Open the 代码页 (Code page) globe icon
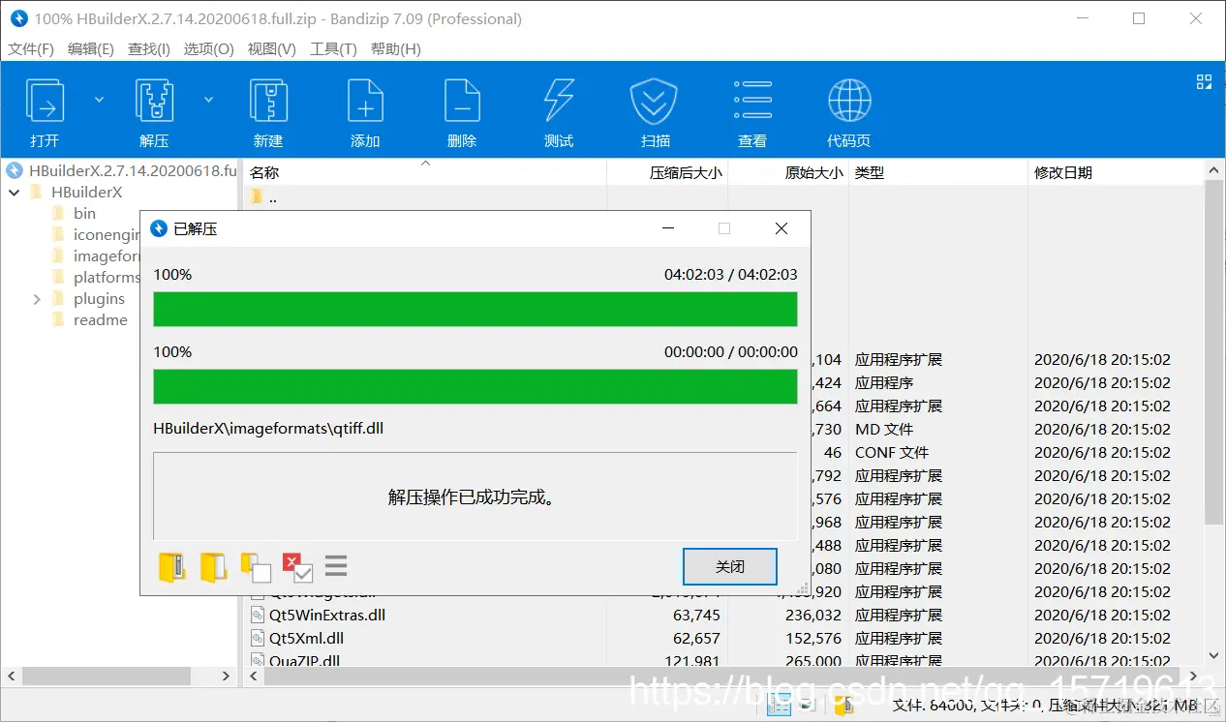 (x=849, y=109)
